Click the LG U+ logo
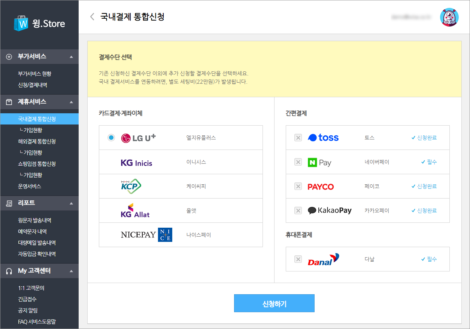The height and width of the screenshot is (329, 470). (138, 138)
